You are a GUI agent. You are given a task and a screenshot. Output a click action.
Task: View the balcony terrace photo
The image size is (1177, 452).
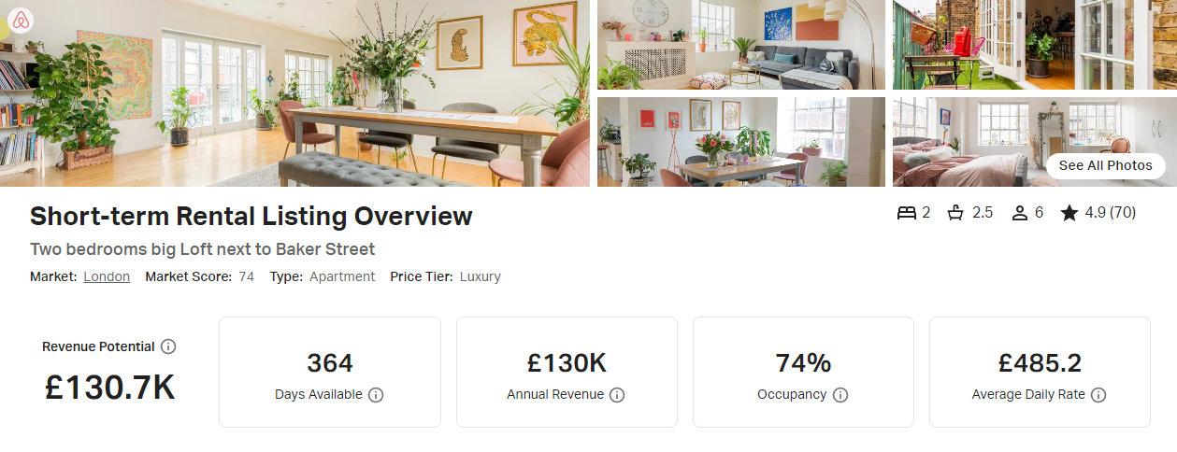tap(1035, 45)
